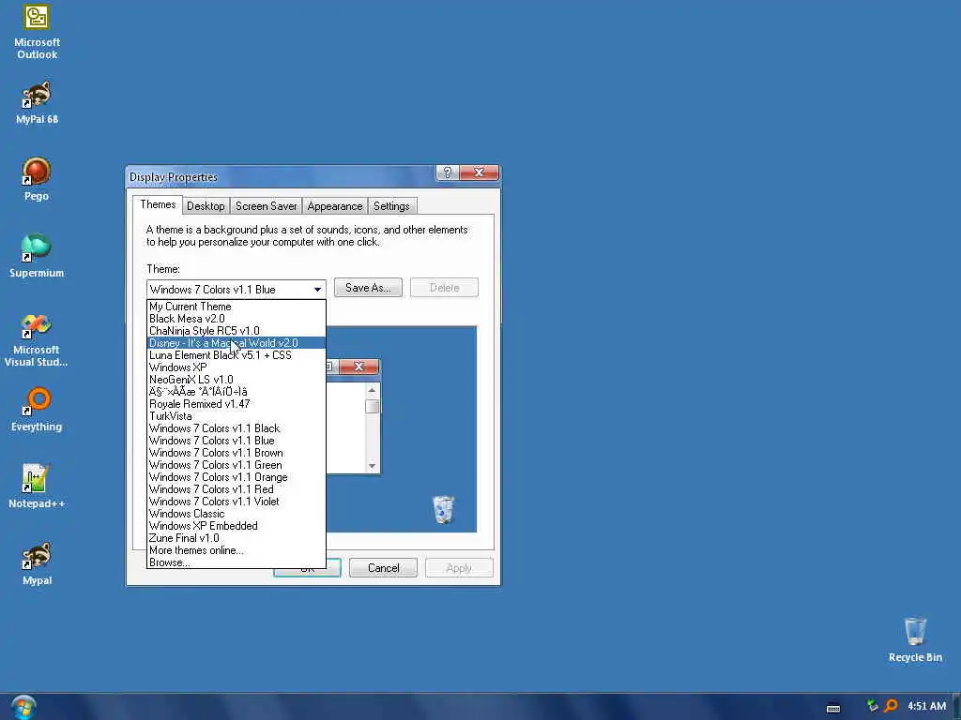Screen dimensions: 961x720
Task: Click the Save As... button
Action: coord(368,288)
